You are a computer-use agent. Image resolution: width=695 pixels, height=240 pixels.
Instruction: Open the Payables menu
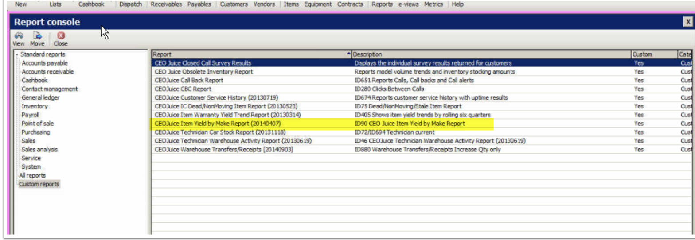[200, 4]
